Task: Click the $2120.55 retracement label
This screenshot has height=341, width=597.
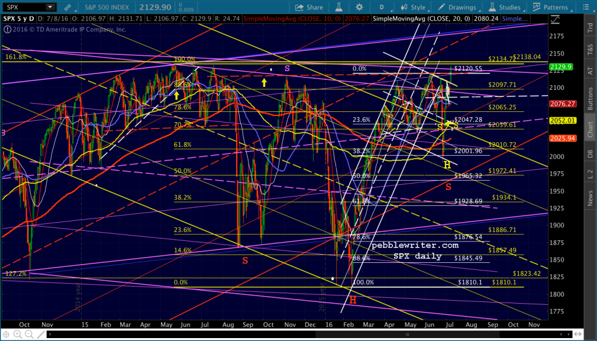Action: (468, 69)
